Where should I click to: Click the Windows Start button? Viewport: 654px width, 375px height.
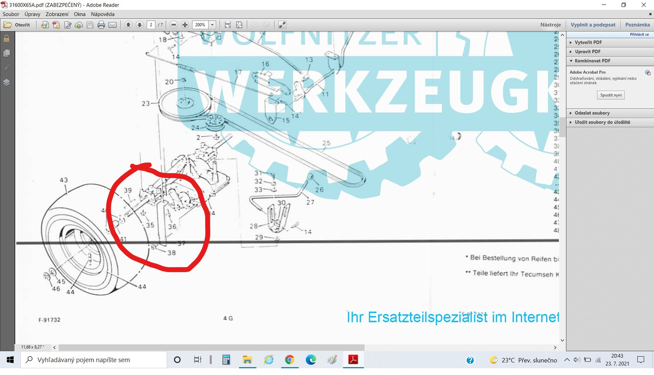click(10, 360)
